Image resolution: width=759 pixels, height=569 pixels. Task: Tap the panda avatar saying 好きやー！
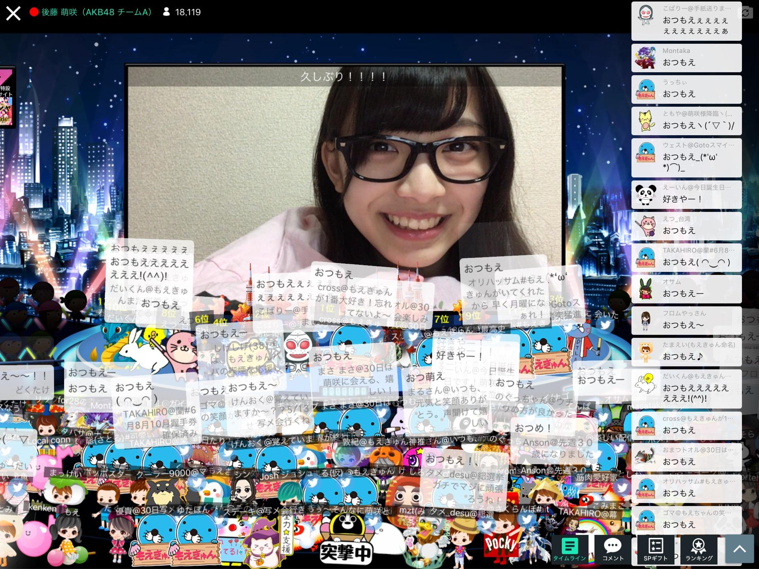pyautogui.click(x=646, y=194)
